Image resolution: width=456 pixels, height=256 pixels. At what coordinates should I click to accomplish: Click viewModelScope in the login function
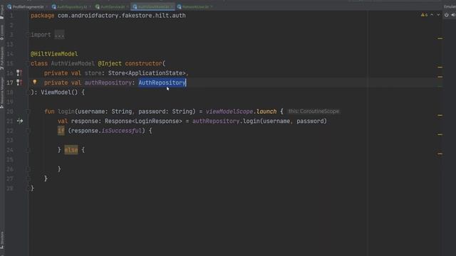click(x=229, y=112)
